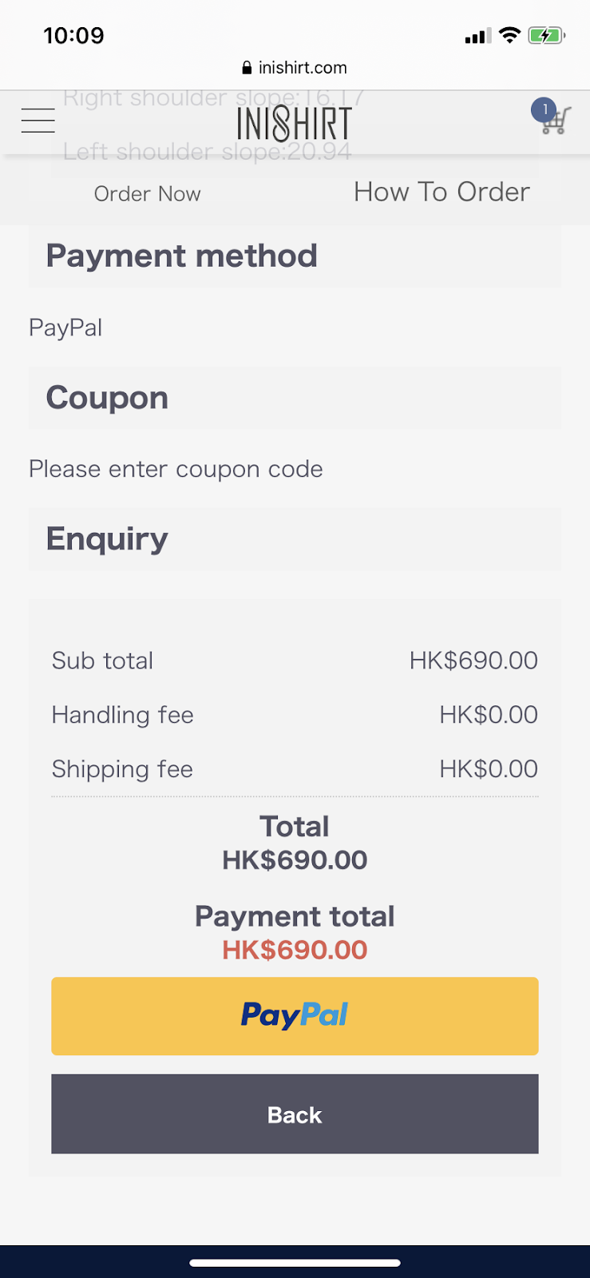Tap the Enquiry section header

pos(295,539)
